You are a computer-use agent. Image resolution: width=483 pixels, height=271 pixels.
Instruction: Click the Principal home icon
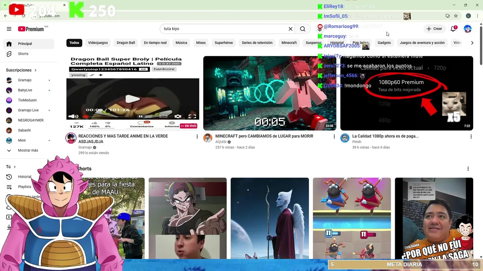(x=9, y=44)
